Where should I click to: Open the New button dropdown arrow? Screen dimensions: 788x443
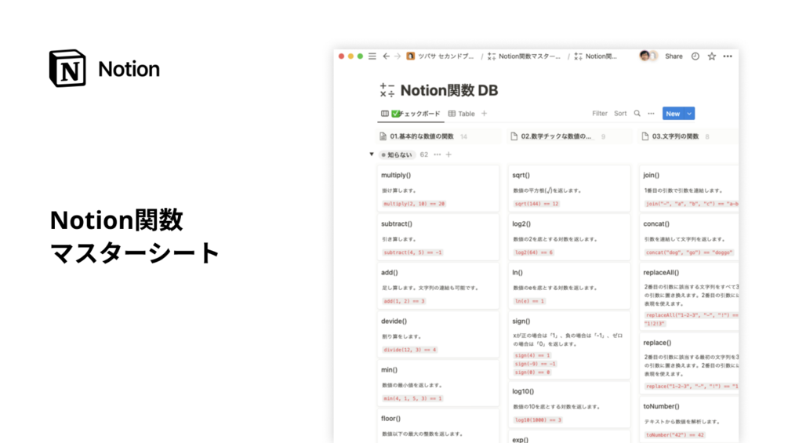coord(689,114)
